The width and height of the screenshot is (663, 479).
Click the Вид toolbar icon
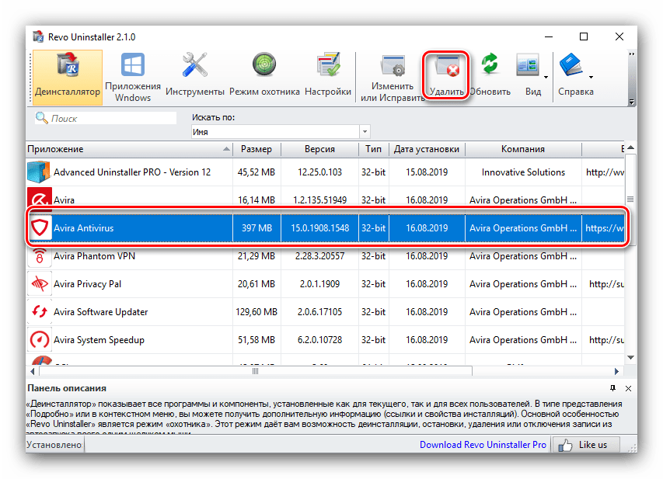[x=528, y=65]
